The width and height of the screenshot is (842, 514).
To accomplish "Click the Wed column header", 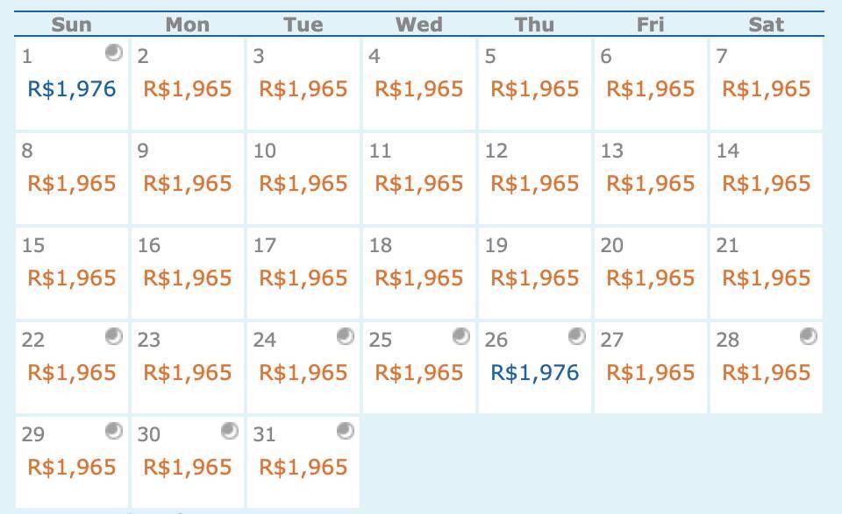I will coord(419,25).
